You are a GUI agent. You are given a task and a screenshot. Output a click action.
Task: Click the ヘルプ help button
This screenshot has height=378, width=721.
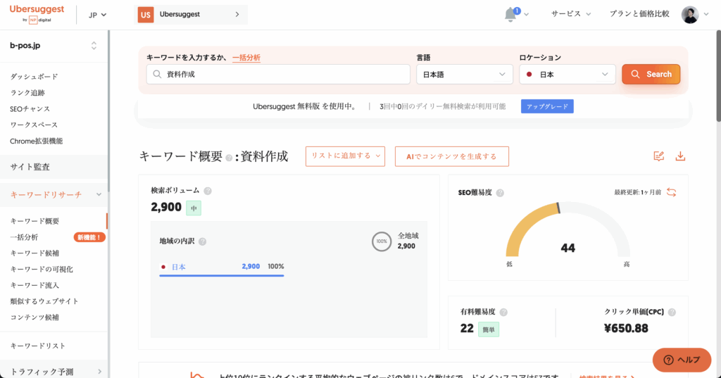pos(682,360)
